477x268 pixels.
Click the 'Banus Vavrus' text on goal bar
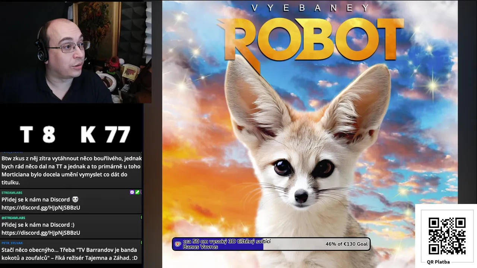tap(200, 247)
